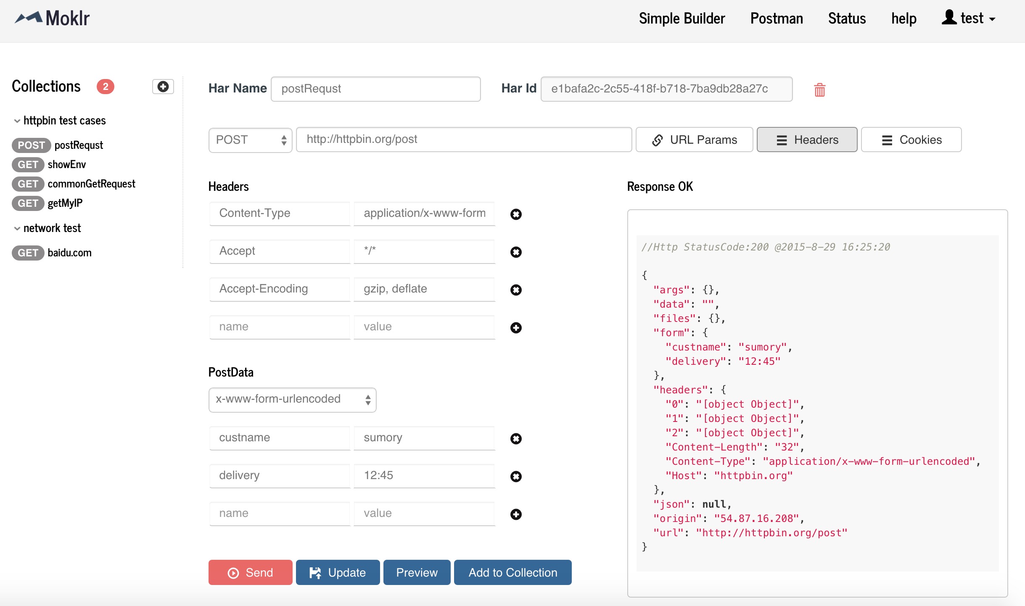Remove the Content-Type header row

point(516,214)
